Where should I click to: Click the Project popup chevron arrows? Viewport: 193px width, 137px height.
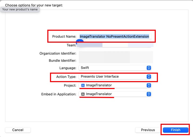(x=149, y=85)
